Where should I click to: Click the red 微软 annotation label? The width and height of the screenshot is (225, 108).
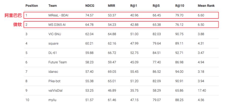[17, 25]
